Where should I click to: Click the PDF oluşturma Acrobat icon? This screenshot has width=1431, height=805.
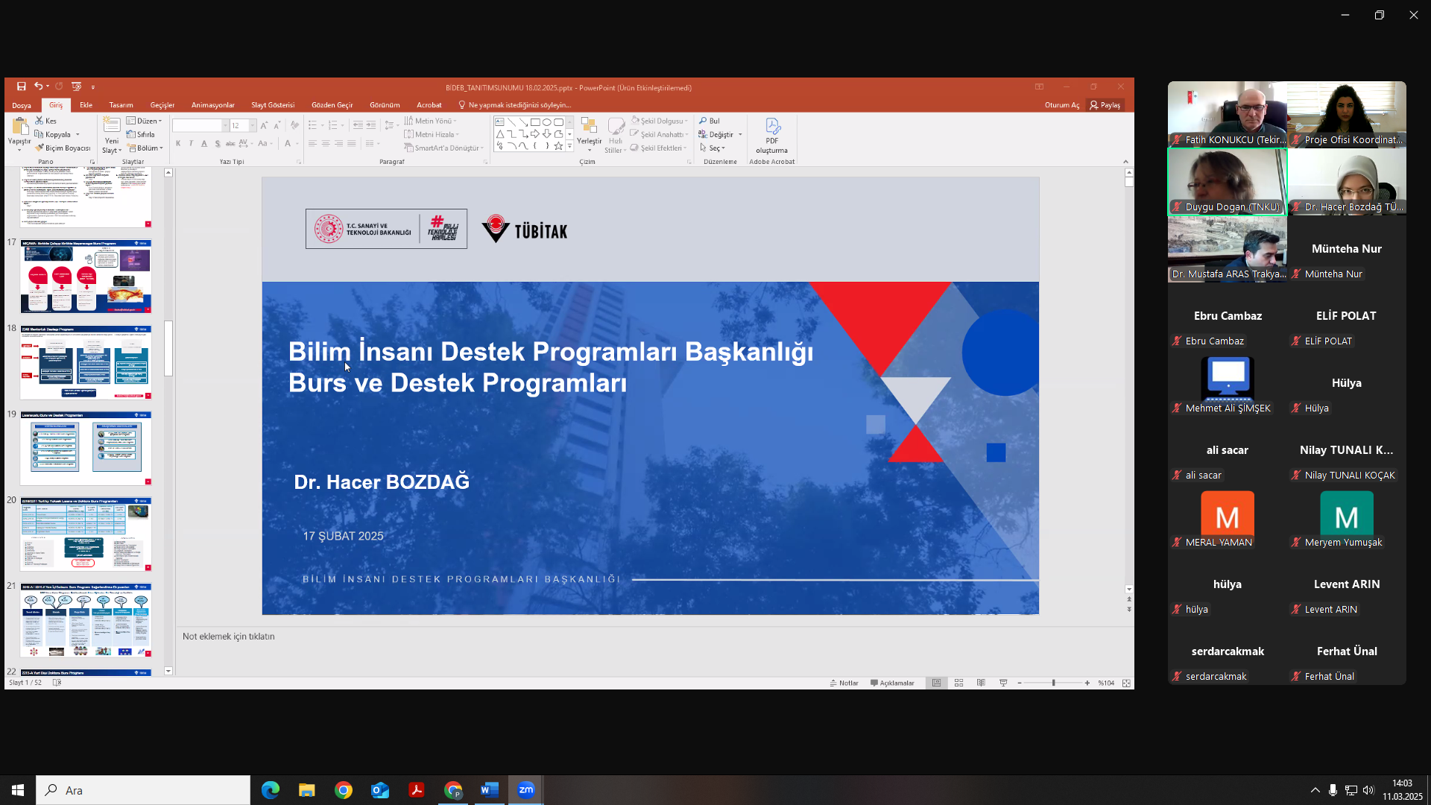[772, 127]
